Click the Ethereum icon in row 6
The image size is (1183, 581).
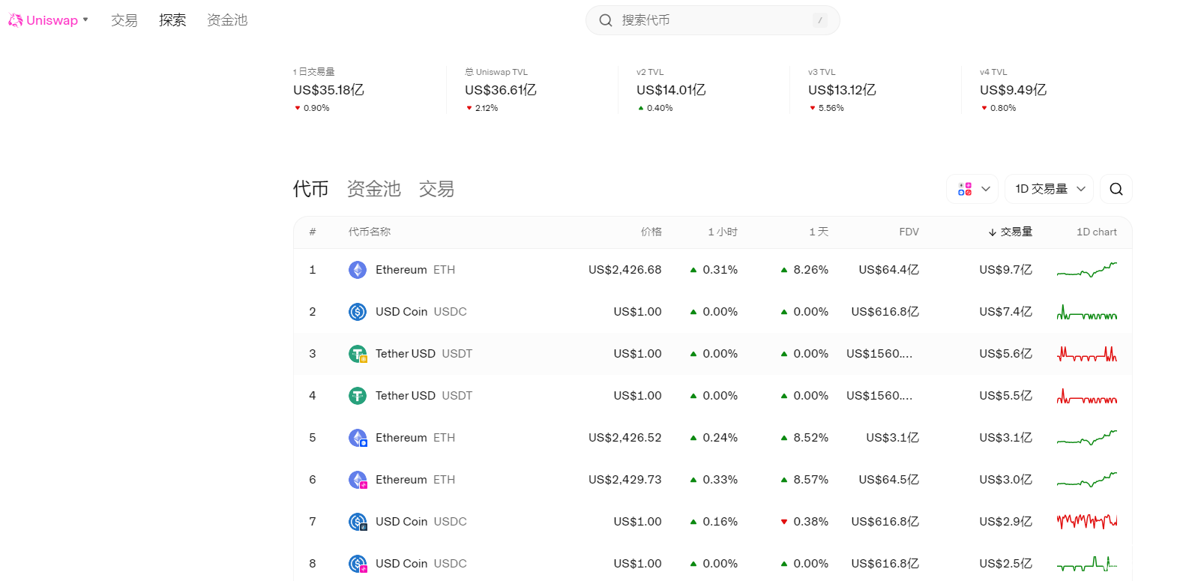(x=358, y=480)
